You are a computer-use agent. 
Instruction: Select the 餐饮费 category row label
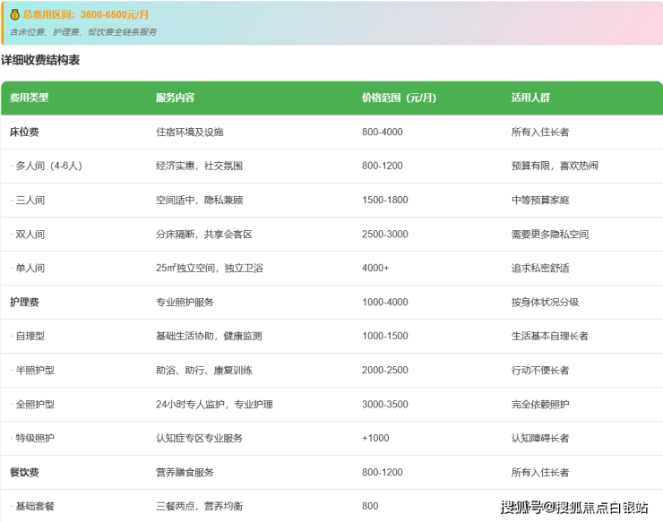click(x=24, y=472)
